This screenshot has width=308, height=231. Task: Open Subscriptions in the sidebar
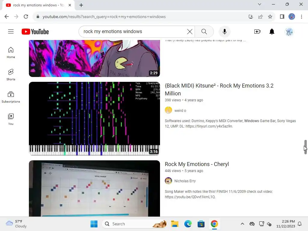pos(11,97)
